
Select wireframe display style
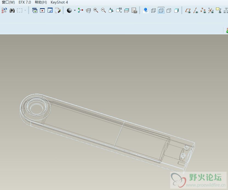[x=153, y=10]
